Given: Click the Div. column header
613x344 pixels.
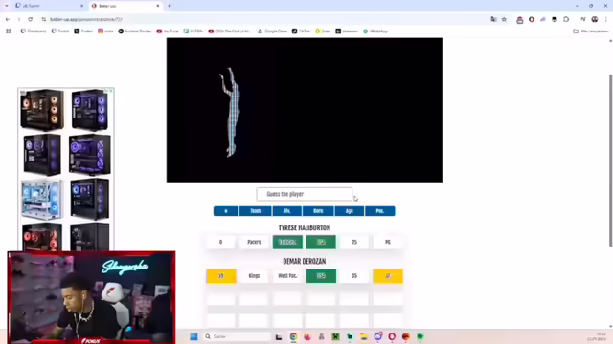Looking at the screenshot, I should [287, 211].
